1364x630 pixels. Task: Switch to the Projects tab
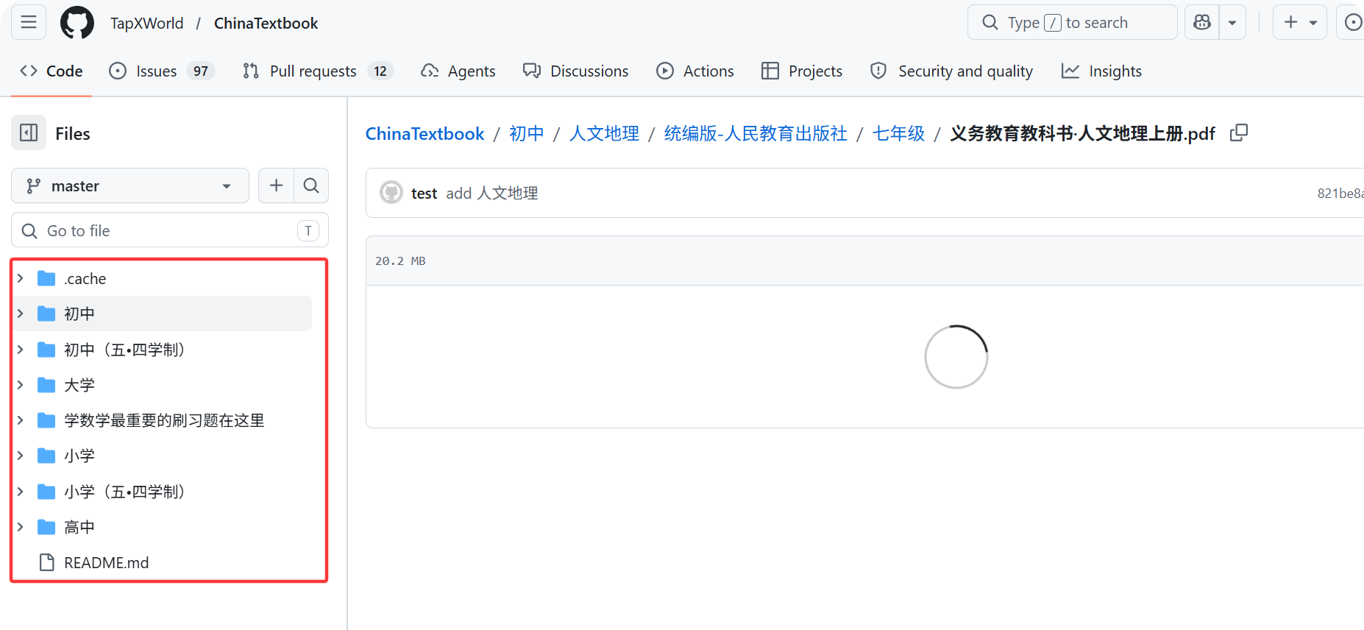tap(802, 71)
